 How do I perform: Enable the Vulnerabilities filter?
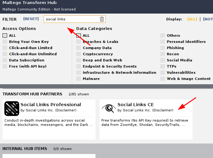(x=162, y=73)
